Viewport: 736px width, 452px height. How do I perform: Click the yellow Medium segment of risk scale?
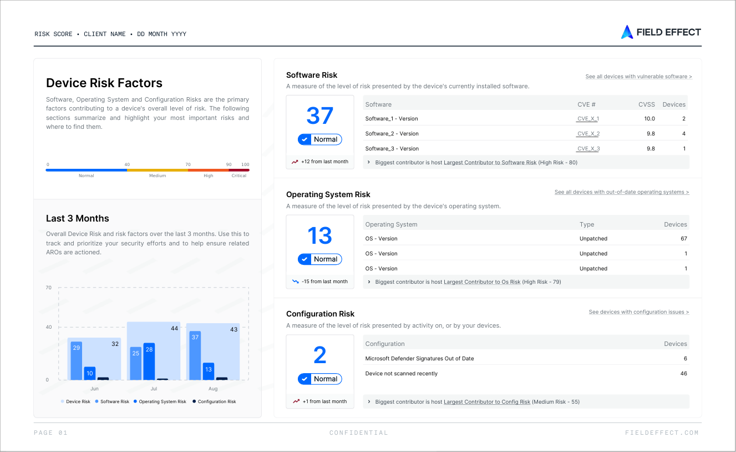tap(158, 170)
